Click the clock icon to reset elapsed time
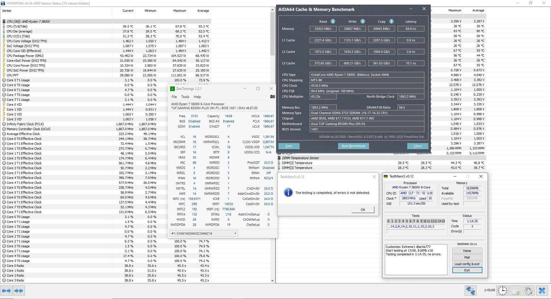551x299 pixels. [503, 291]
